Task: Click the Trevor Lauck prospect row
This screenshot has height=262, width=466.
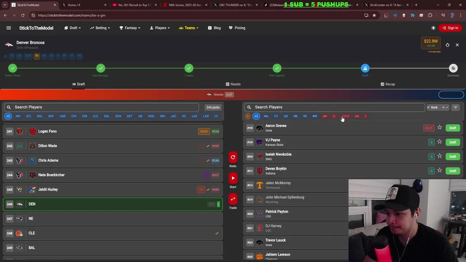Action: [296, 242]
